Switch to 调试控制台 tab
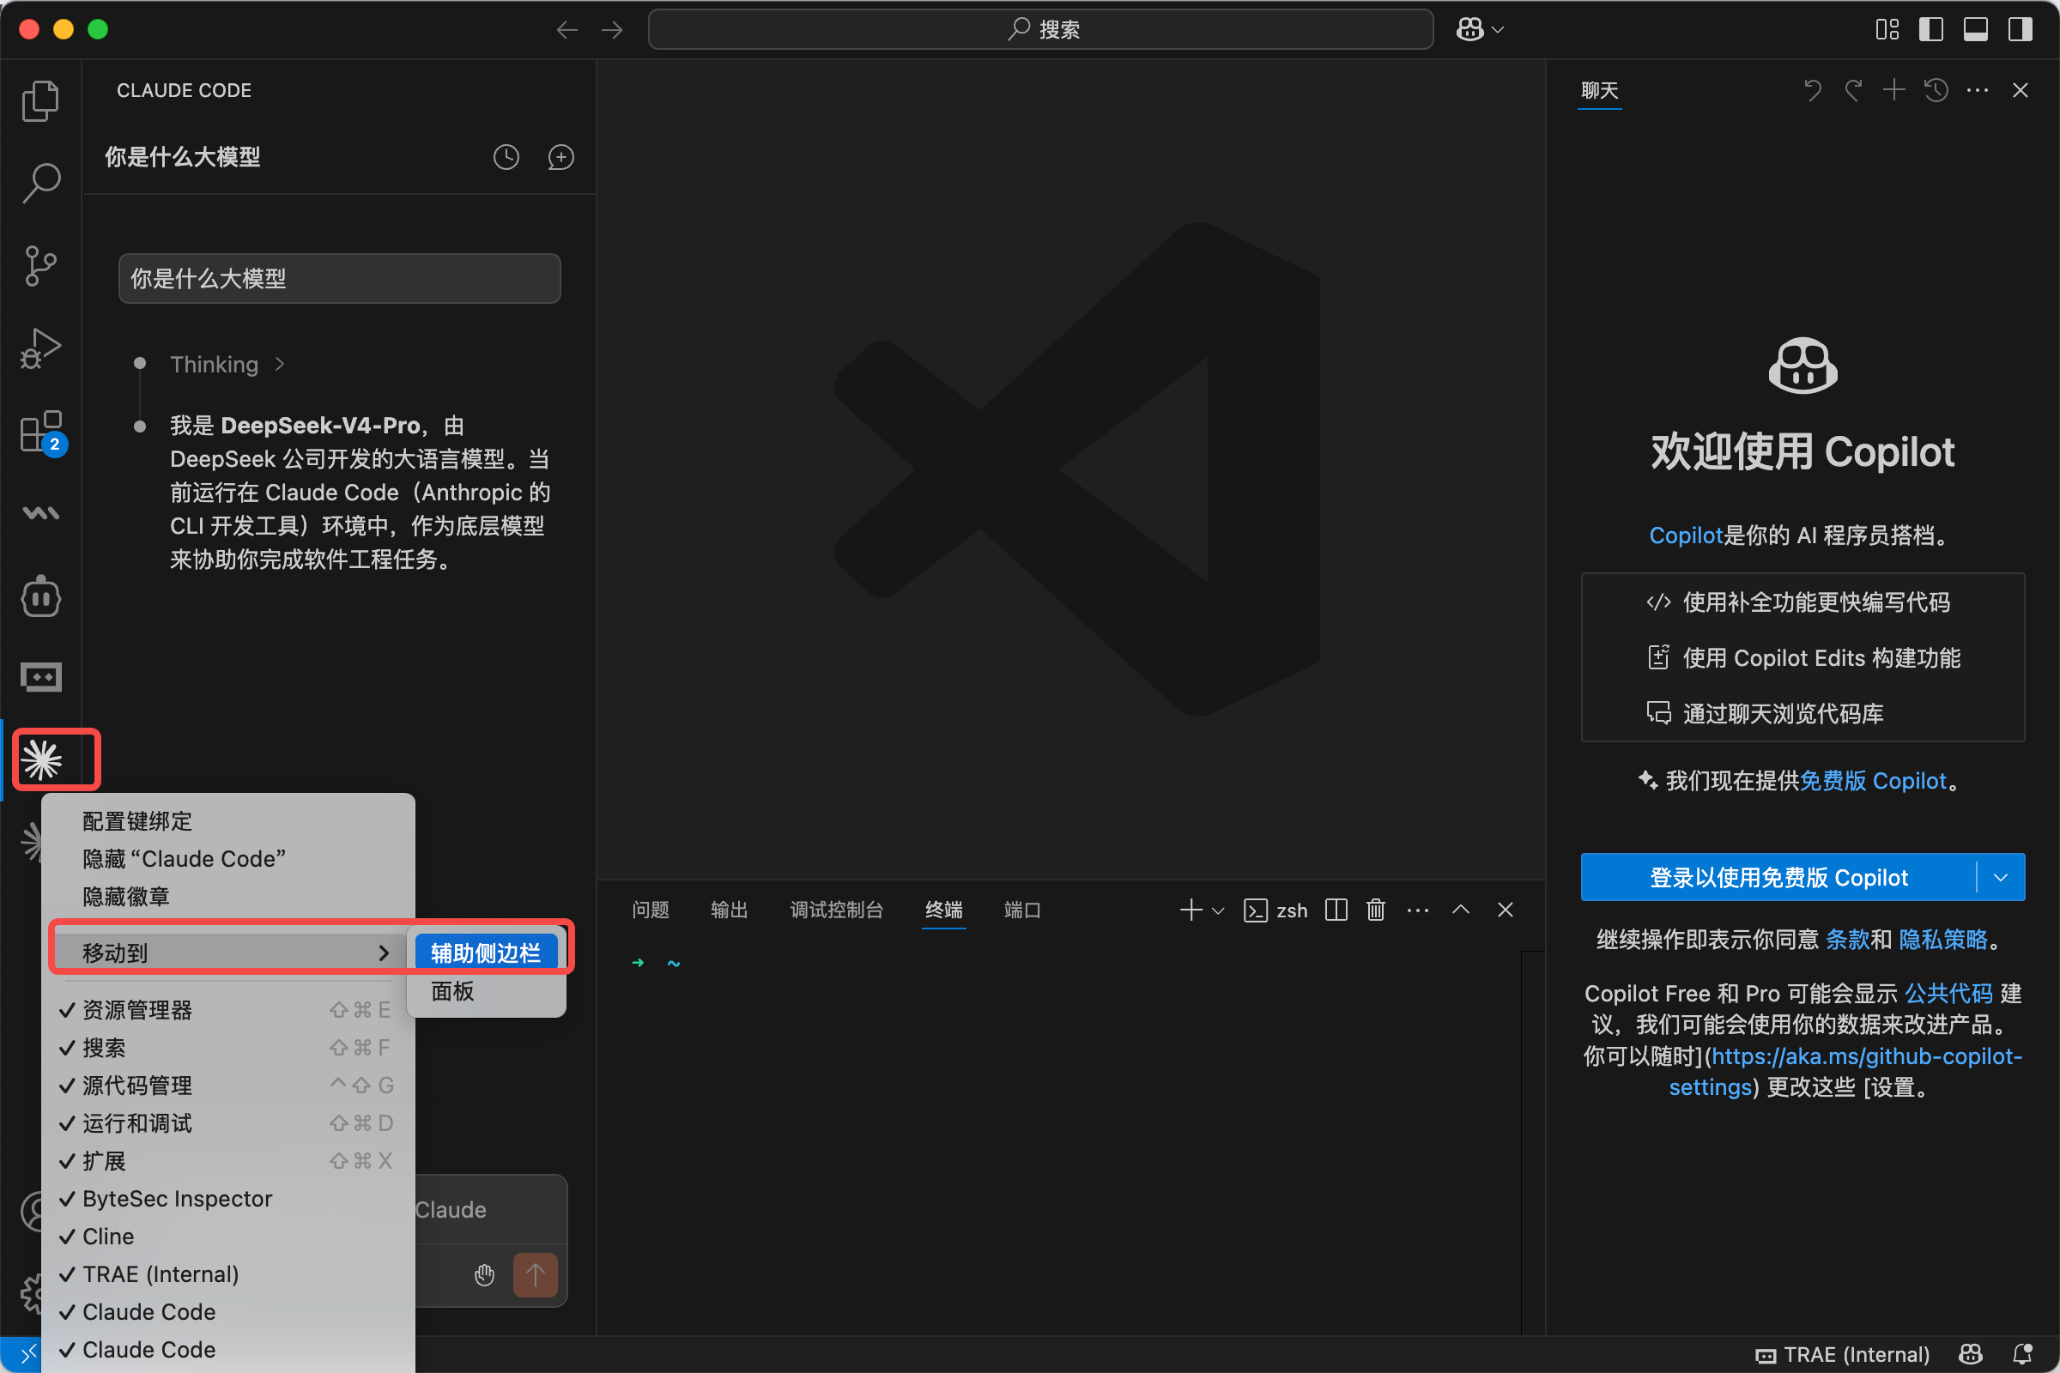 coord(836,910)
